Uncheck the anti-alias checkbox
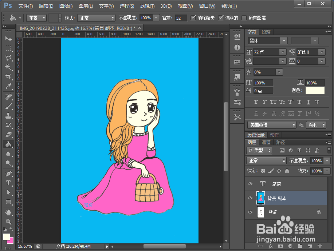This screenshot has width=334, height=251. (193, 18)
